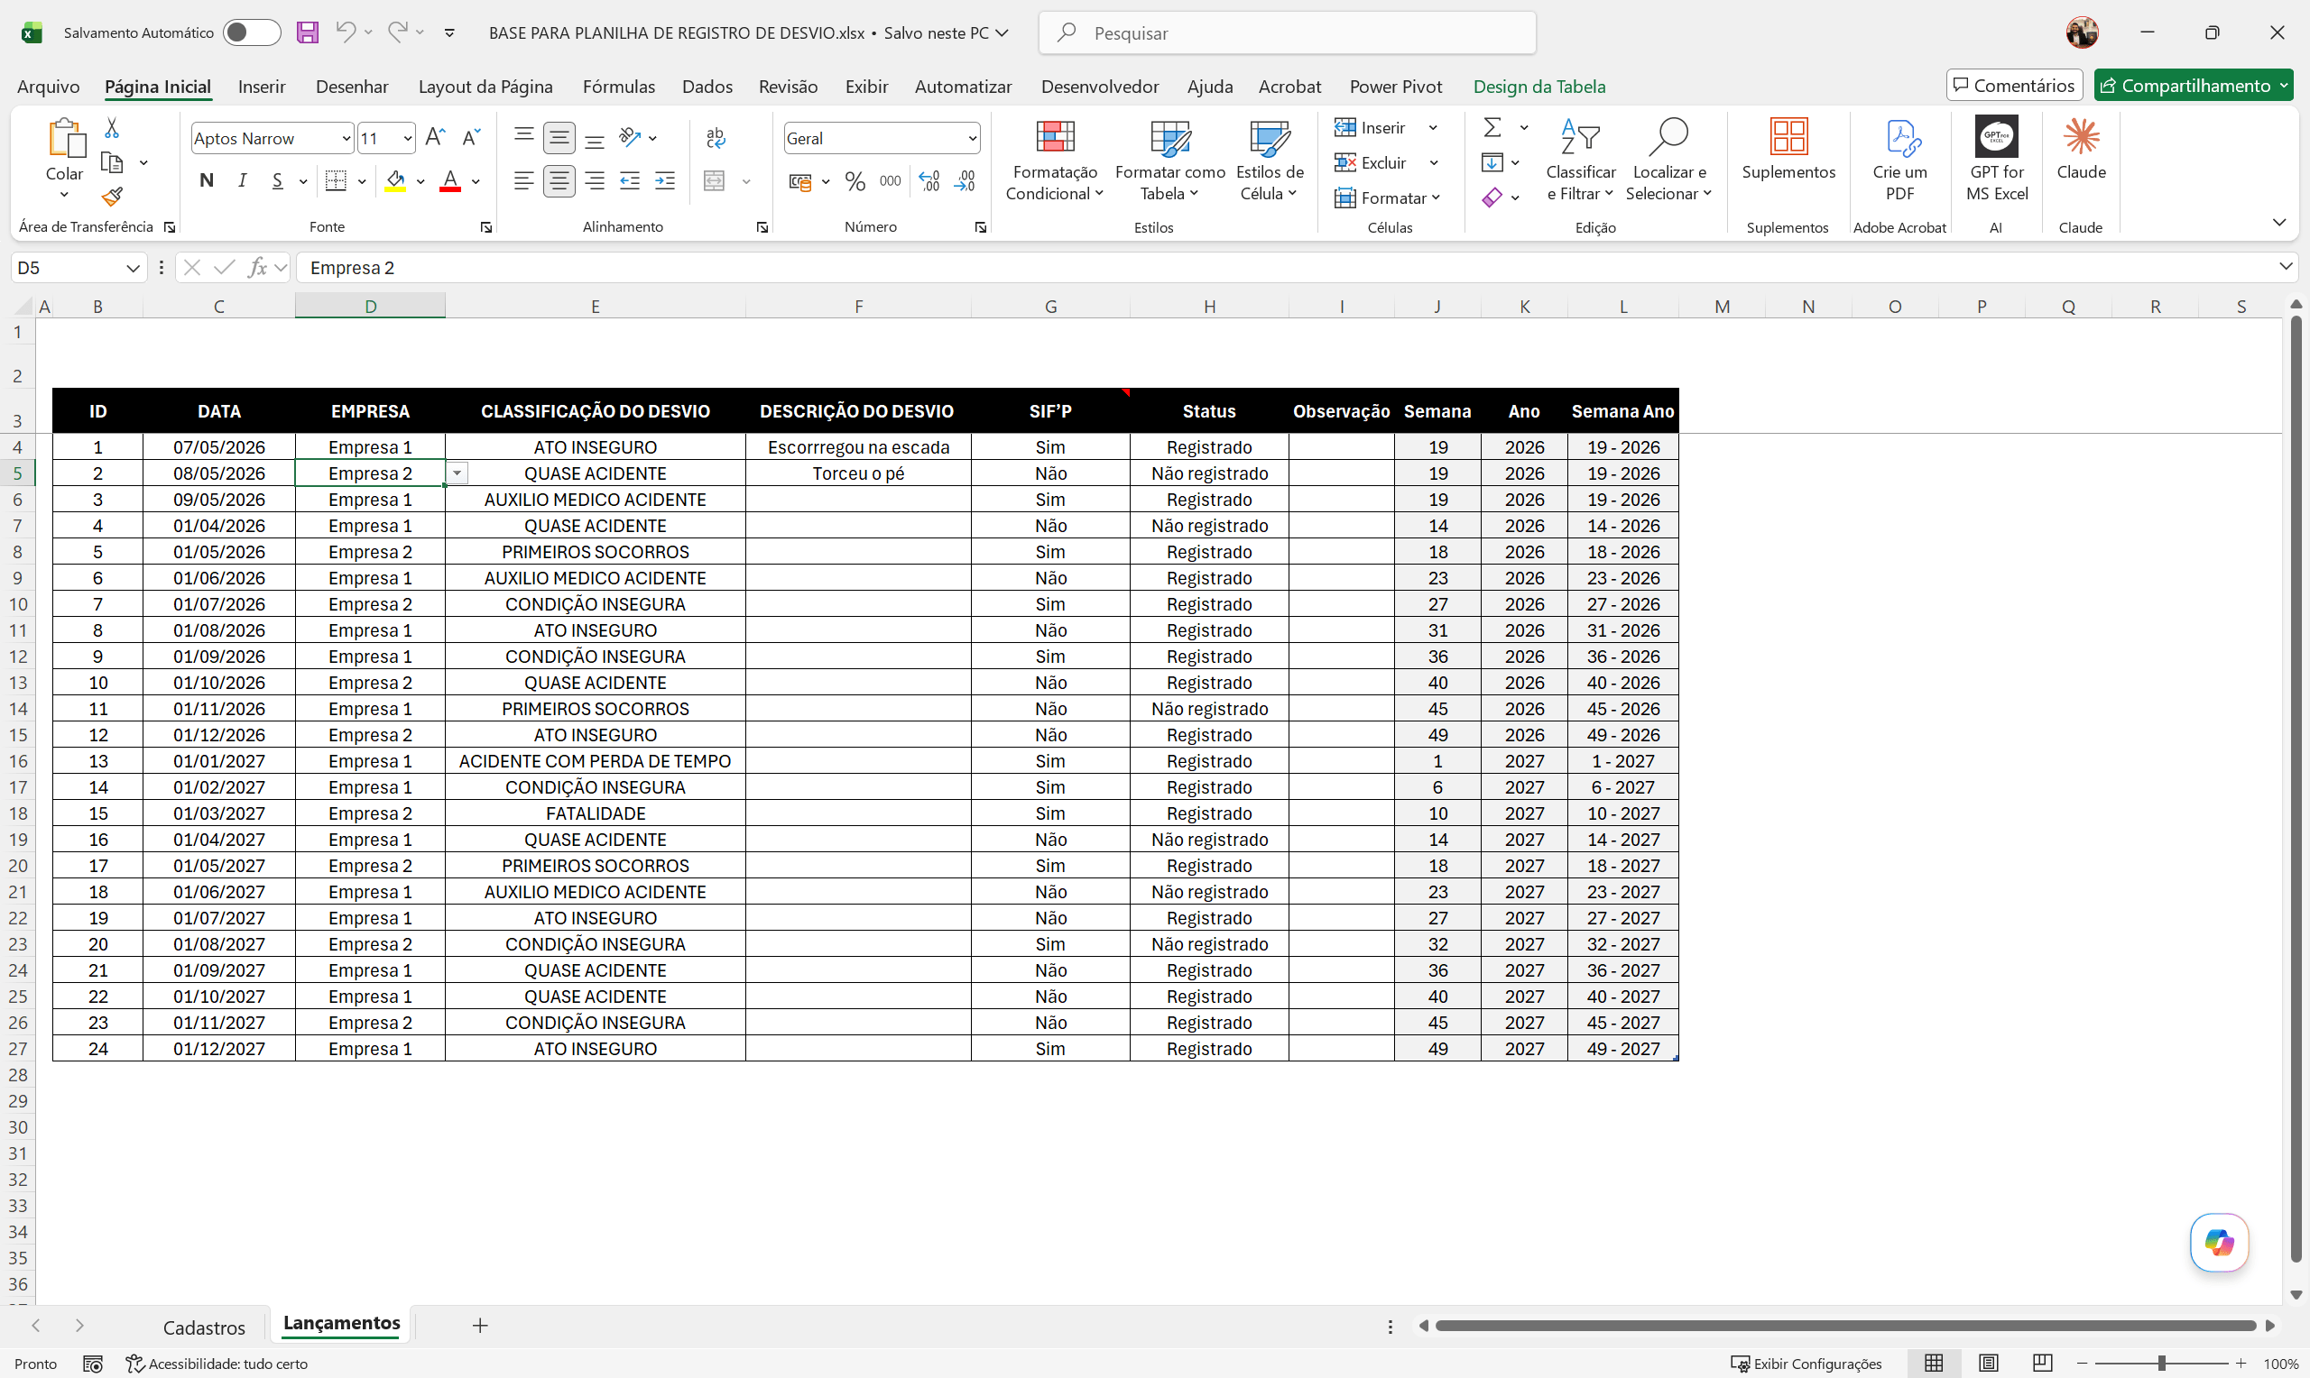Image resolution: width=2310 pixels, height=1378 pixels.
Task: Click the AutoSum sigma icon
Action: pos(1492,127)
